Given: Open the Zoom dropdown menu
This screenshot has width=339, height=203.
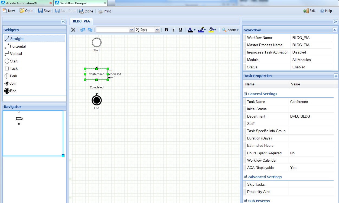Looking at the screenshot, I should click(230, 30).
